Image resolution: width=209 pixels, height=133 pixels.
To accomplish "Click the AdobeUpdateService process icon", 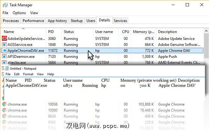I will click(4, 38).
